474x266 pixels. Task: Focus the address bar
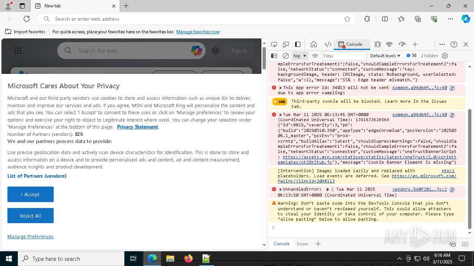[196, 19]
